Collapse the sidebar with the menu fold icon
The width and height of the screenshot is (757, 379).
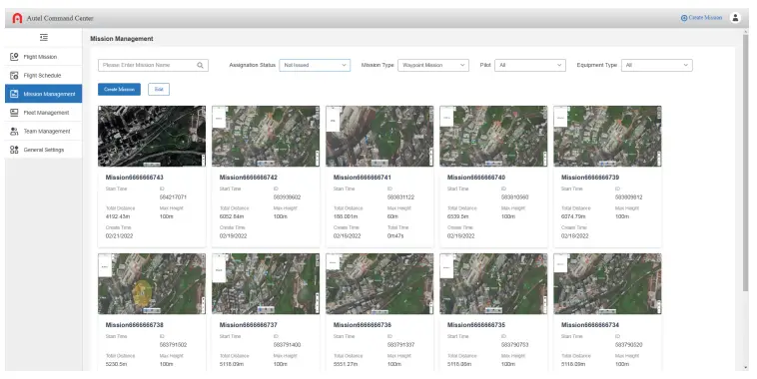[x=44, y=38]
